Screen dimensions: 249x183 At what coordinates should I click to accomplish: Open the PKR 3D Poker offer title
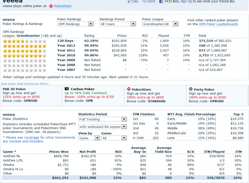click(x=14, y=89)
